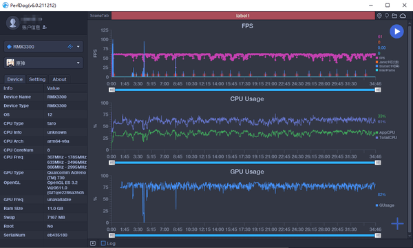Toggle the FPS legend series

tap(381, 58)
